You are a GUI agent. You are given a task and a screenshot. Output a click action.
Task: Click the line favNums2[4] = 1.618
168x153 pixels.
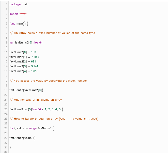click(x=24, y=71)
